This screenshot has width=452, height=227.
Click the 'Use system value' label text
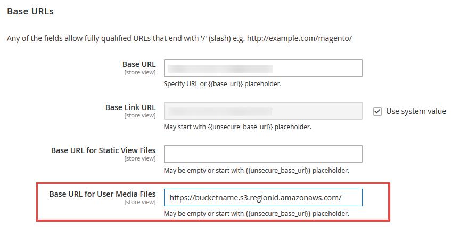[416, 111]
